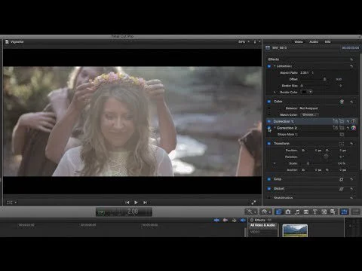Open the Themes browser

click(x=333, y=212)
